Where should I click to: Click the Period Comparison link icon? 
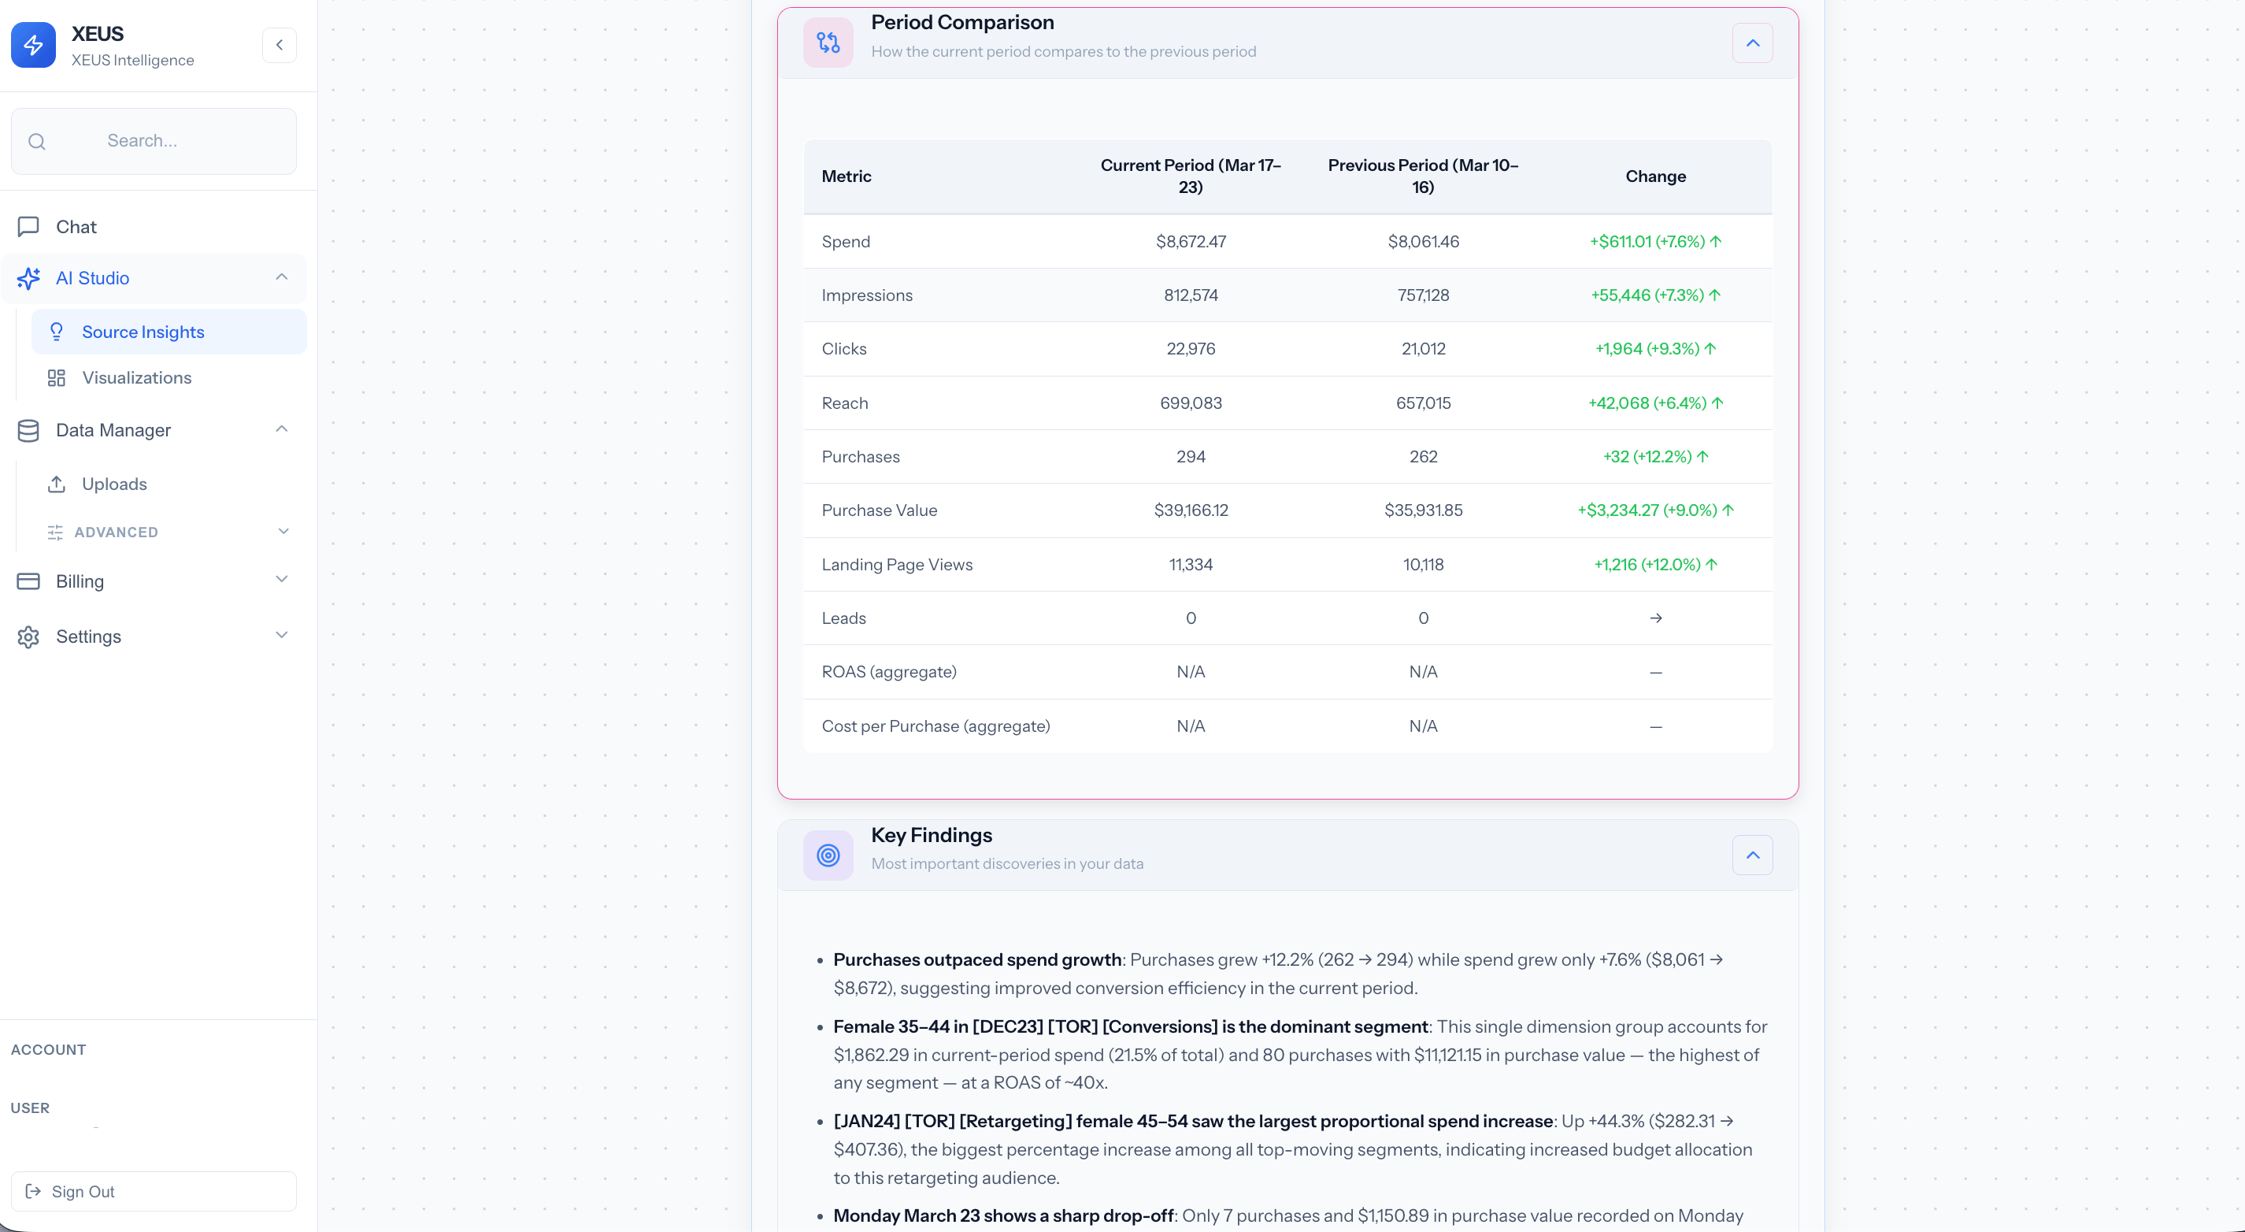click(827, 41)
